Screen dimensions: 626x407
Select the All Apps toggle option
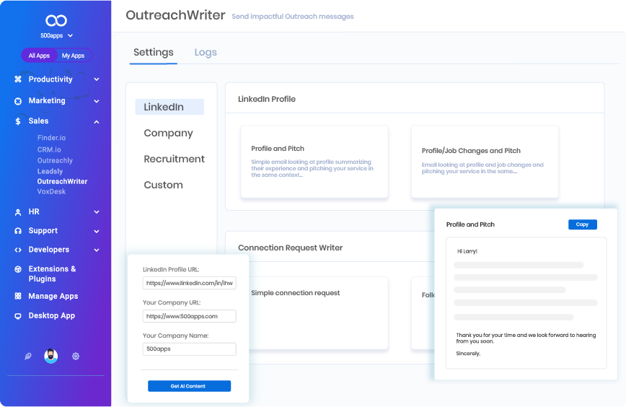coord(39,56)
